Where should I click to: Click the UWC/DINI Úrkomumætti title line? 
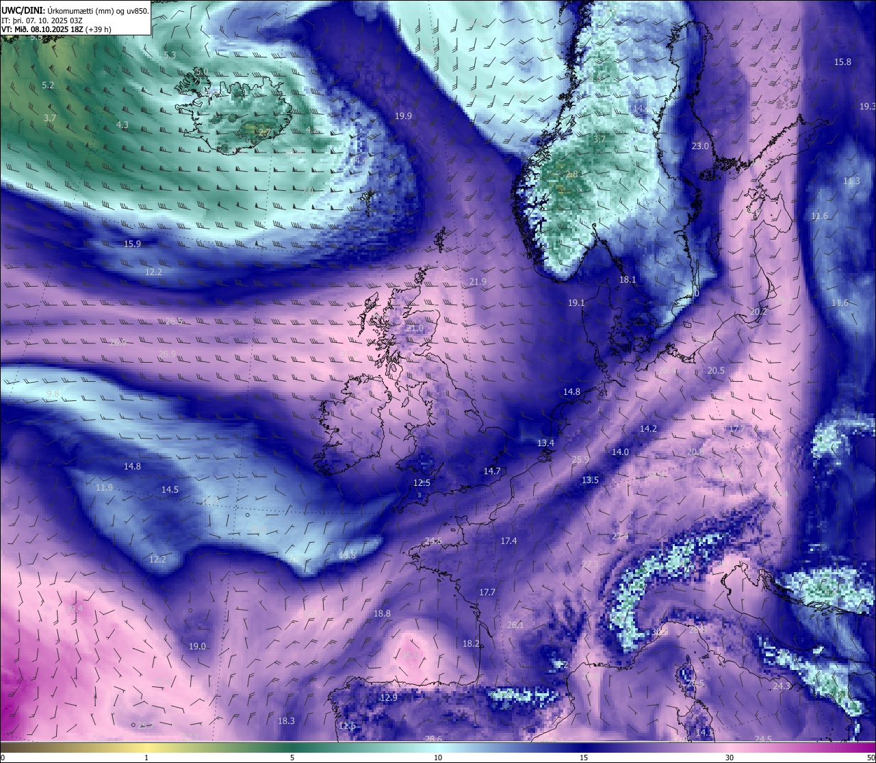pos(75,11)
